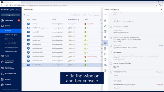
Task: Click the monitor with checkmark icon
Action: click(x=105, y=32)
